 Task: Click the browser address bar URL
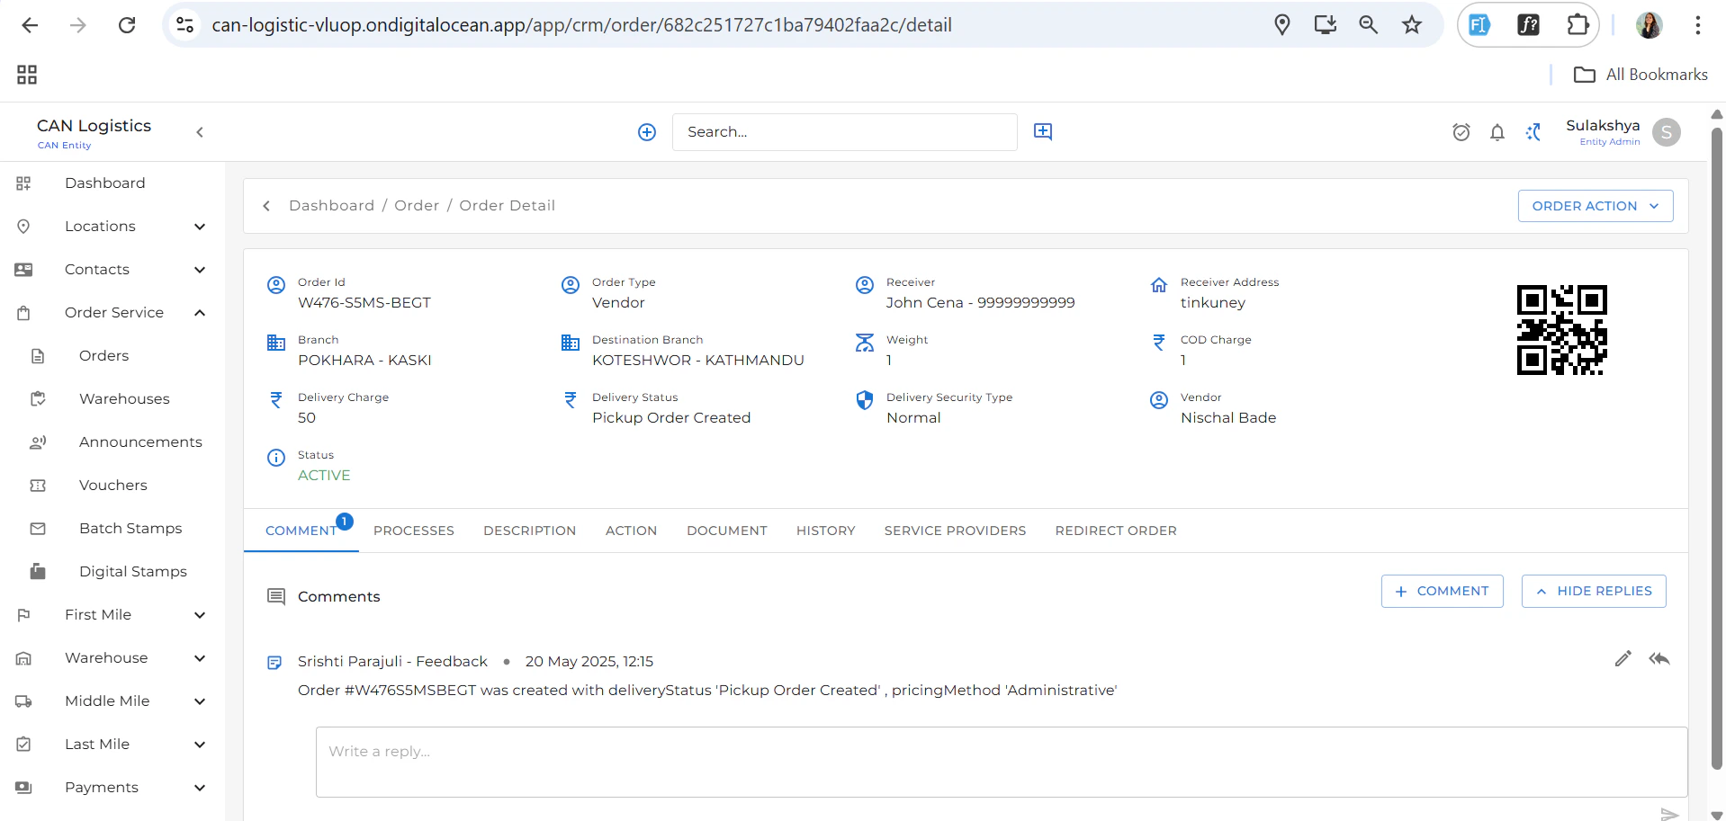[581, 25]
